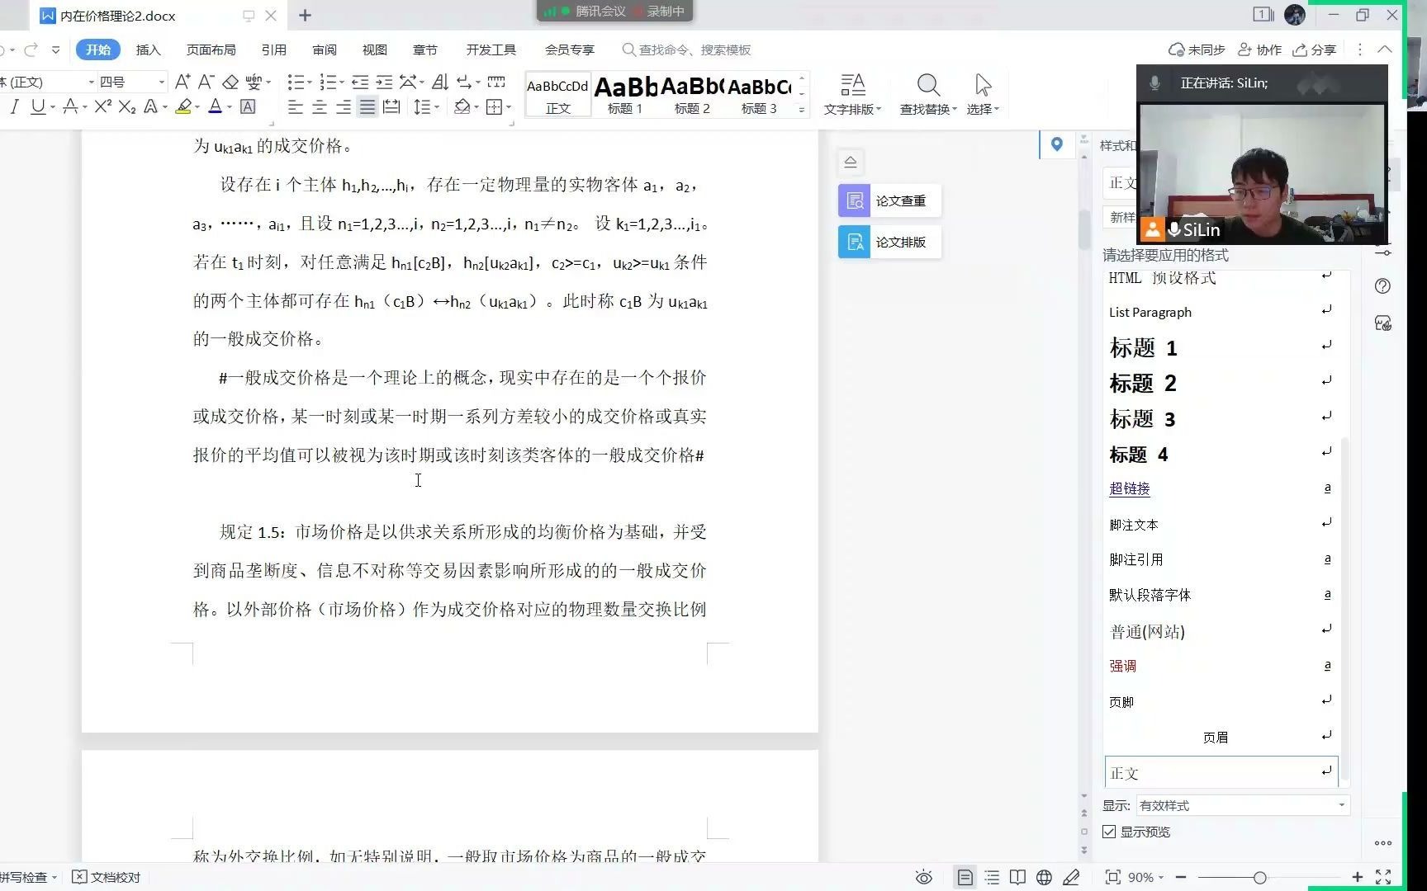Toggle justify alignment button
Viewport: 1427px width, 891px height.
[367, 106]
